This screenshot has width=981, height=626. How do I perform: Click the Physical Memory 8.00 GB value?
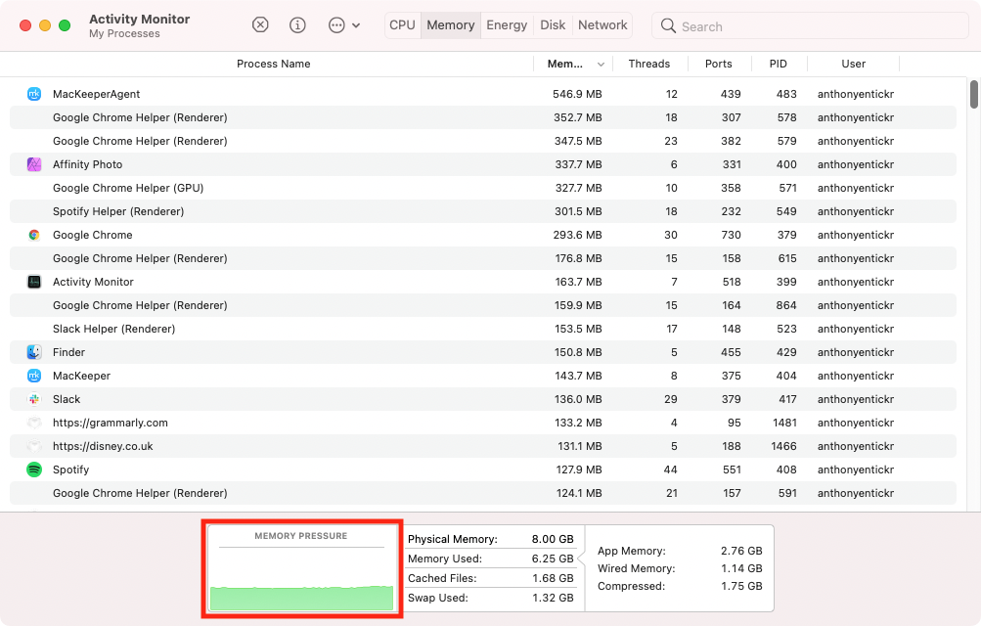click(553, 539)
